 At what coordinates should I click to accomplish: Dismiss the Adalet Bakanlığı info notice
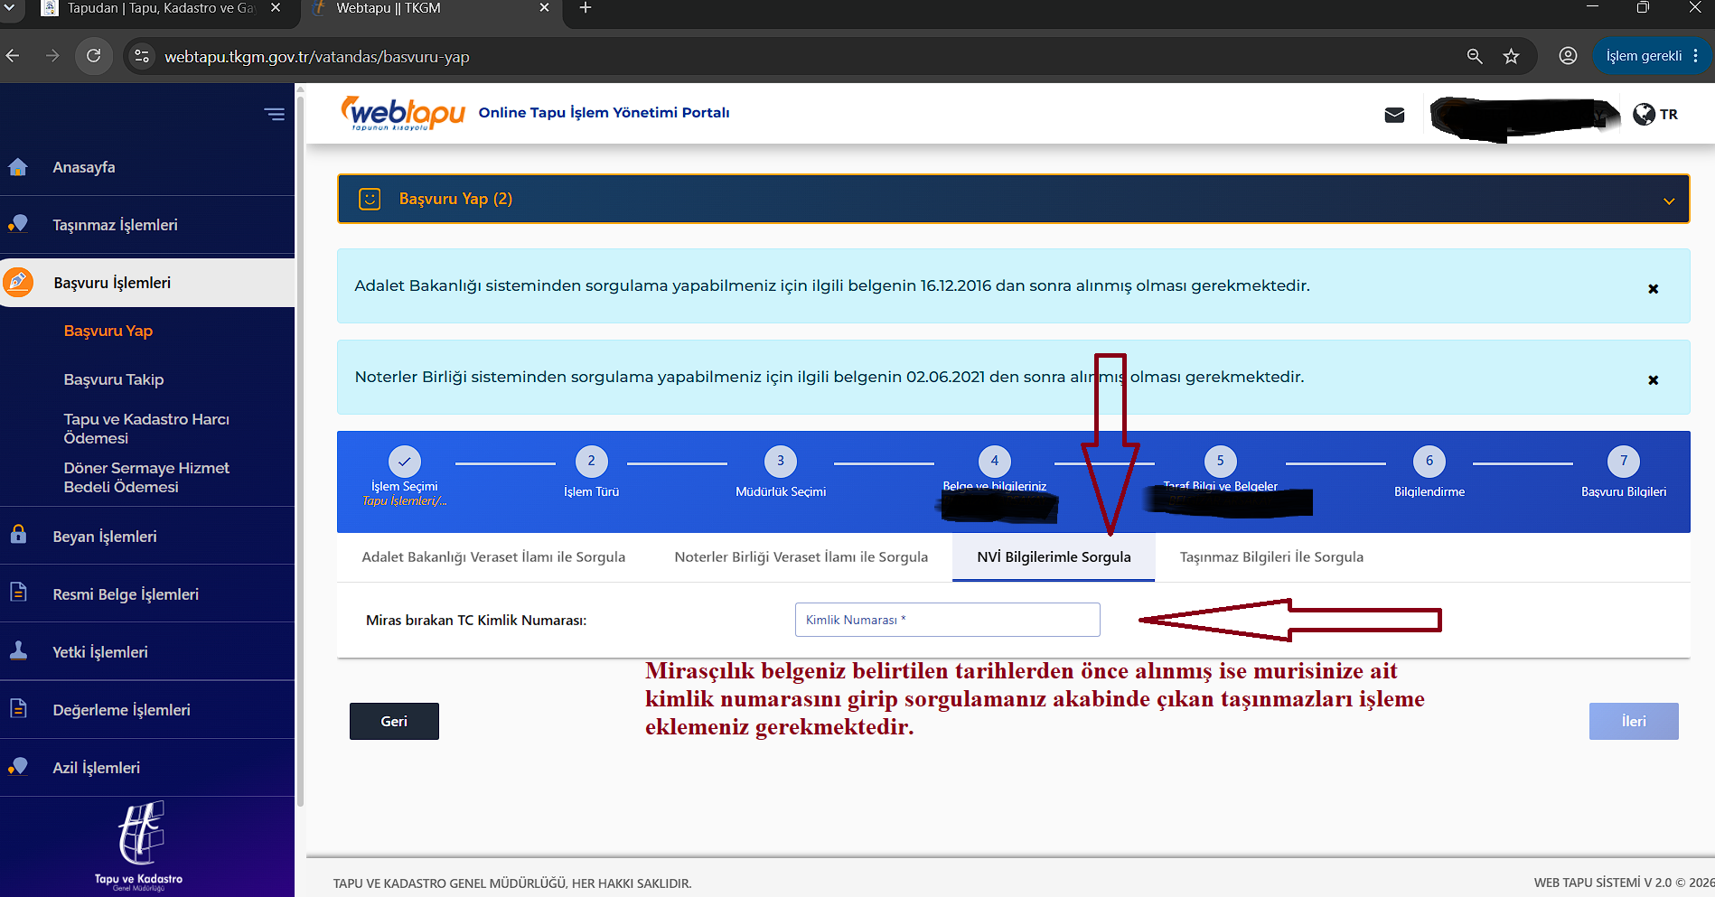1653,289
